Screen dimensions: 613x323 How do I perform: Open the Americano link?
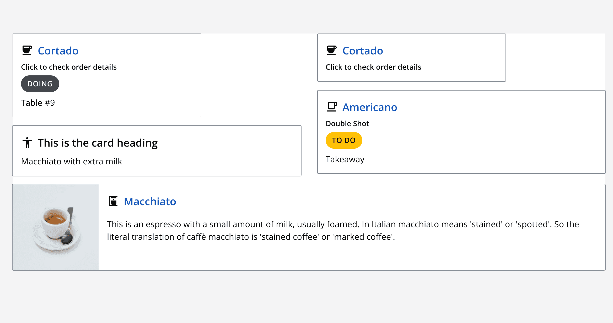pyautogui.click(x=370, y=107)
